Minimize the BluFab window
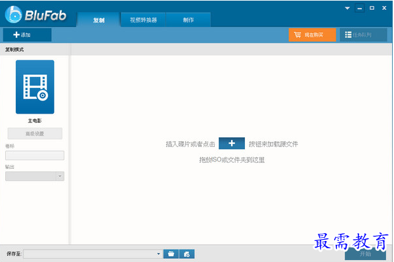 click(360, 8)
